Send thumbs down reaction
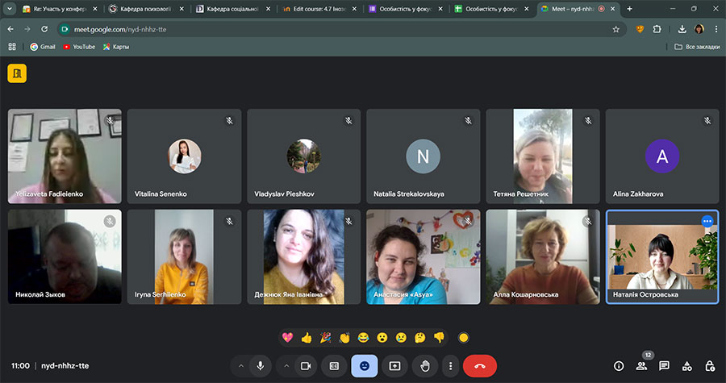Viewport: 726px width, 383px height. pyautogui.click(x=439, y=338)
